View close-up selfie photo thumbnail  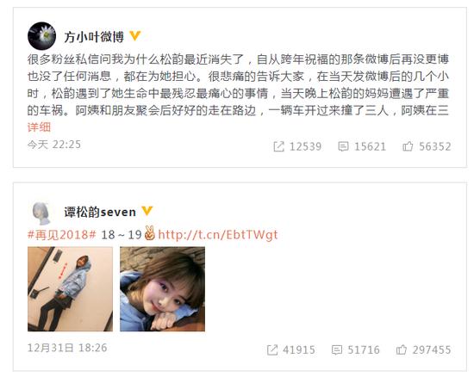click(x=162, y=289)
